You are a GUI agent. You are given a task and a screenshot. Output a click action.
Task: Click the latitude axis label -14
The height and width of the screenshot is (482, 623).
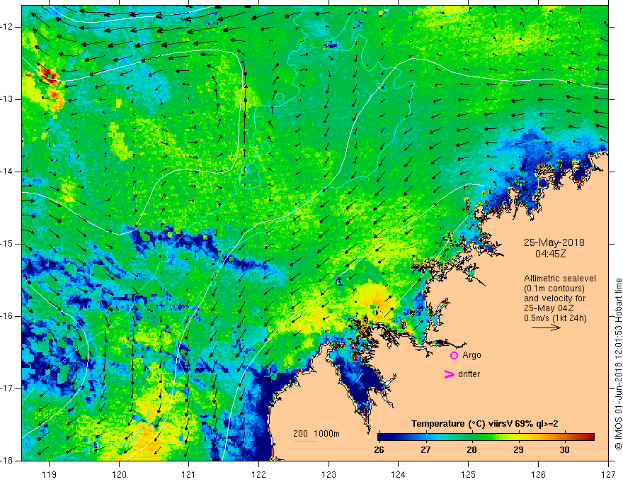7,172
